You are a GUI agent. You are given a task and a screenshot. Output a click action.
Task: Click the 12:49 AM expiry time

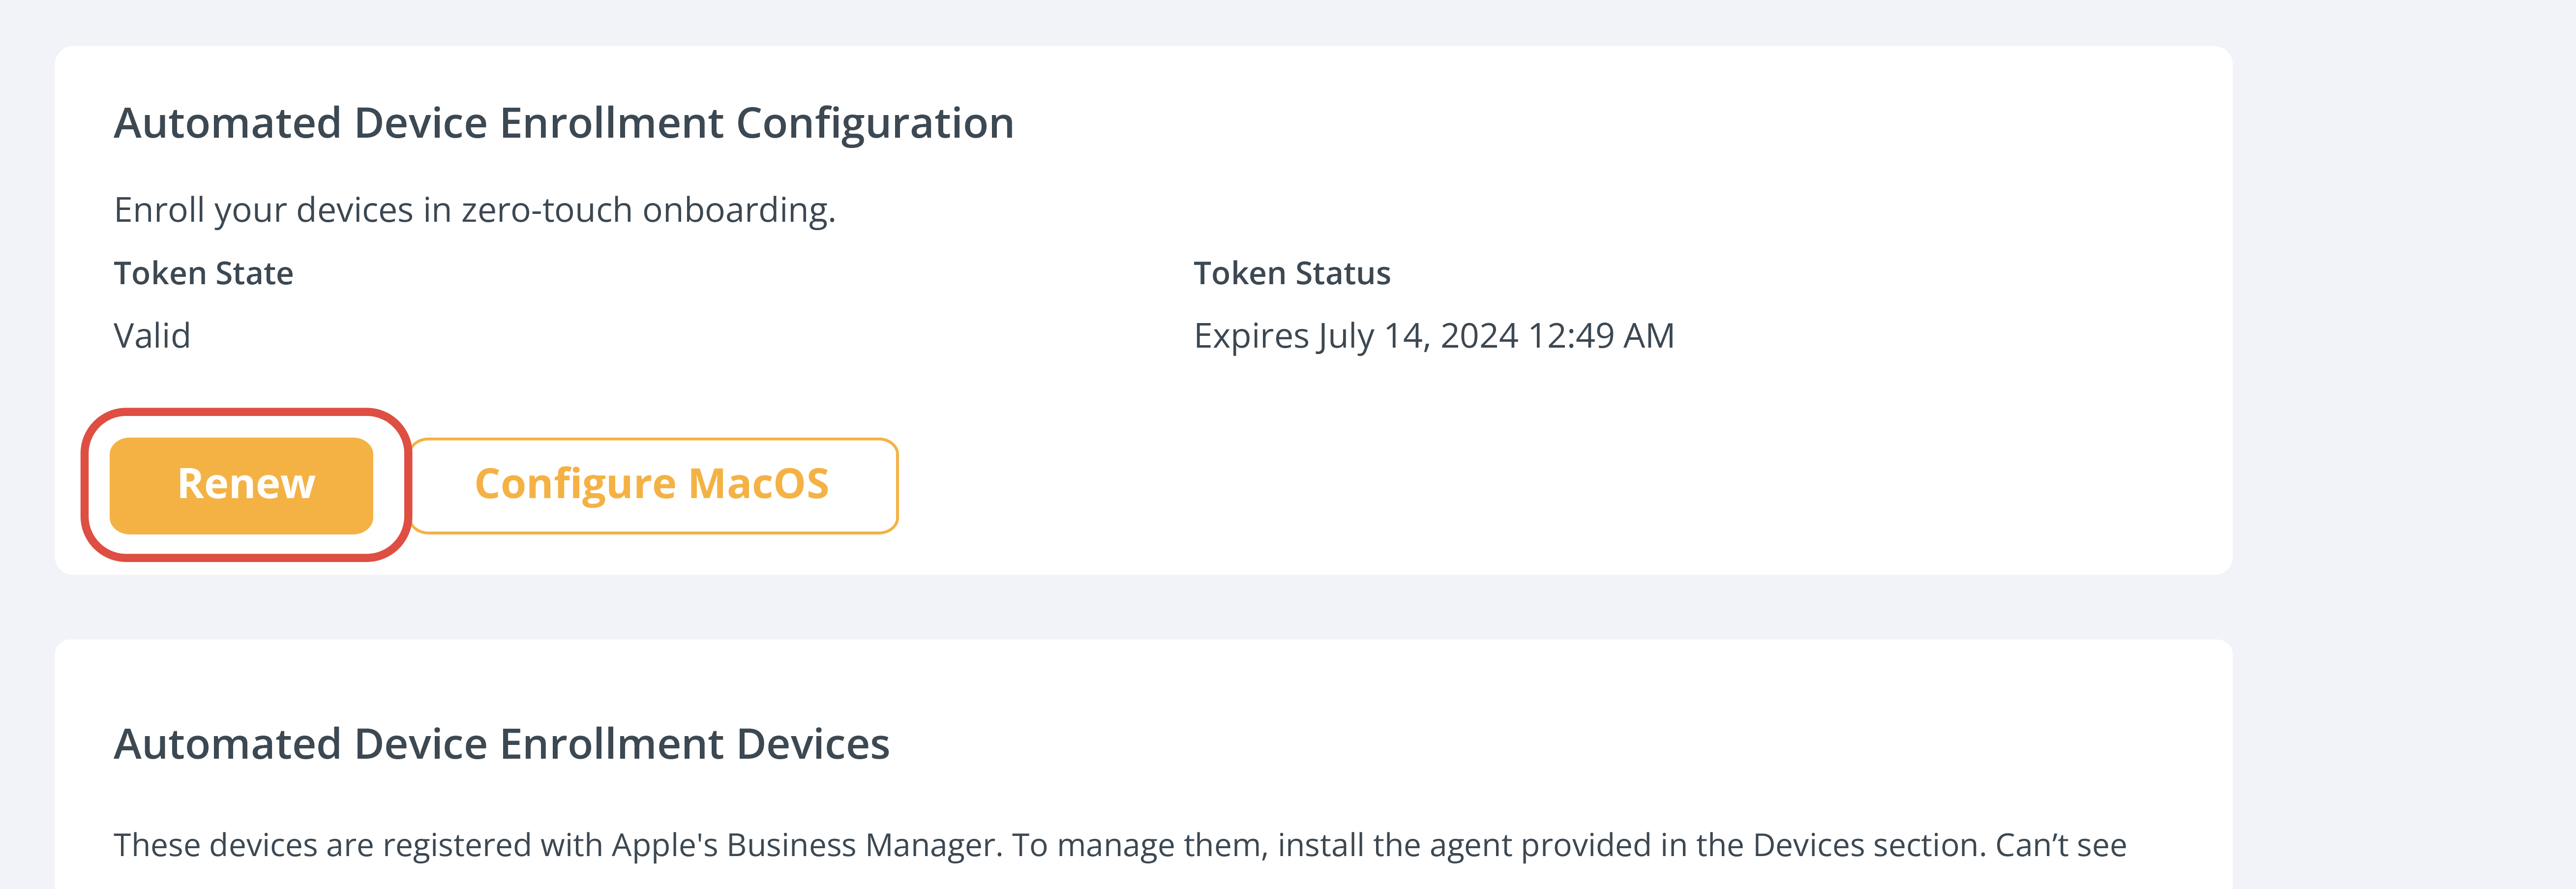[1600, 336]
